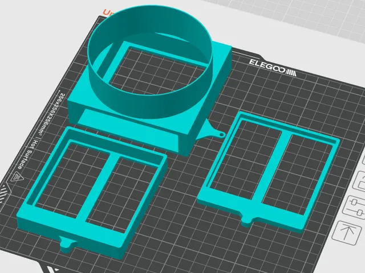Toggle the plate lock icon

pyautogui.click(x=360, y=182)
